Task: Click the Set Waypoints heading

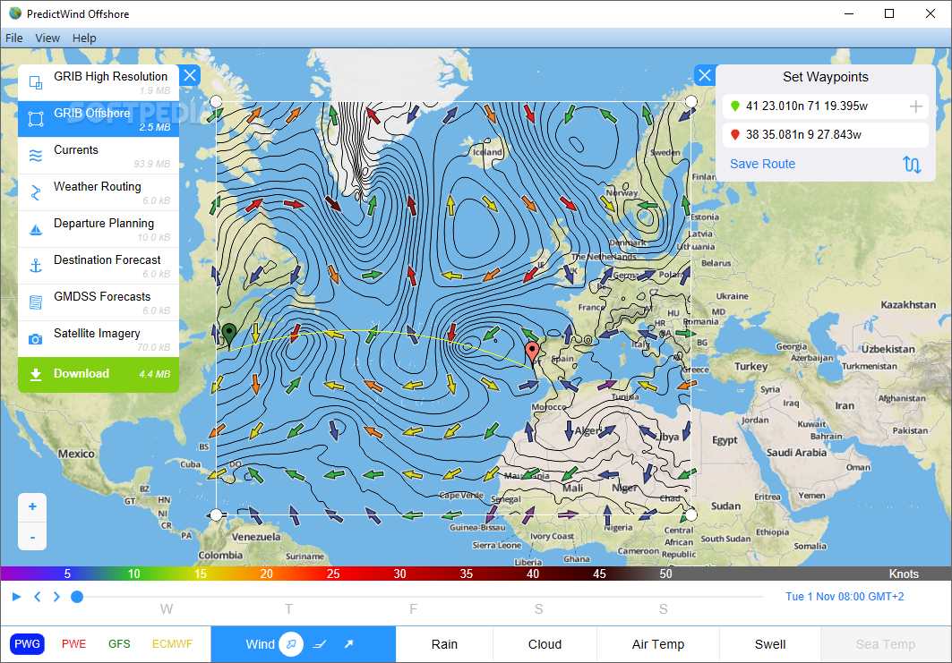Action: (826, 77)
